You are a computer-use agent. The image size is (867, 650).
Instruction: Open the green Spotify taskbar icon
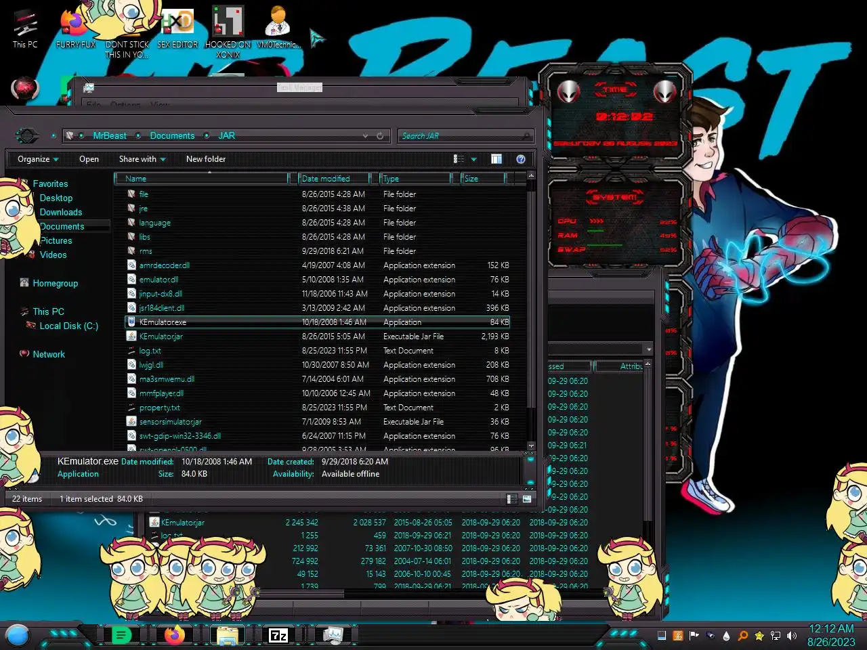click(x=121, y=635)
